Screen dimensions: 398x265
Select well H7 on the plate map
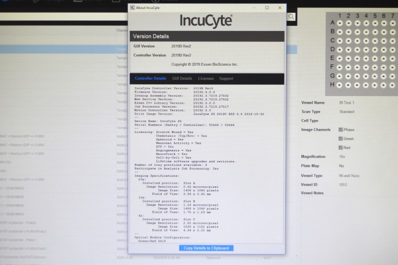393,85
